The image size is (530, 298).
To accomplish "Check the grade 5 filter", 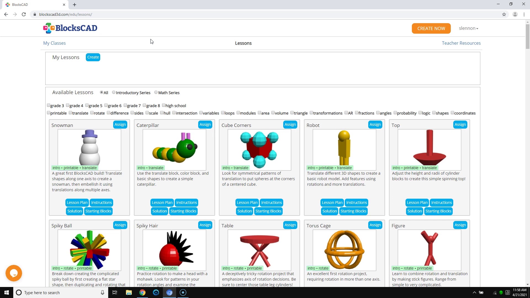I will tap(87, 105).
